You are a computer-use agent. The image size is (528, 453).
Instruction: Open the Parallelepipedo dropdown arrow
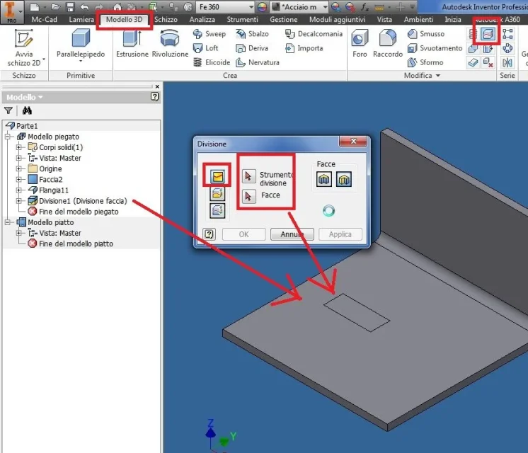pyautogui.click(x=81, y=61)
